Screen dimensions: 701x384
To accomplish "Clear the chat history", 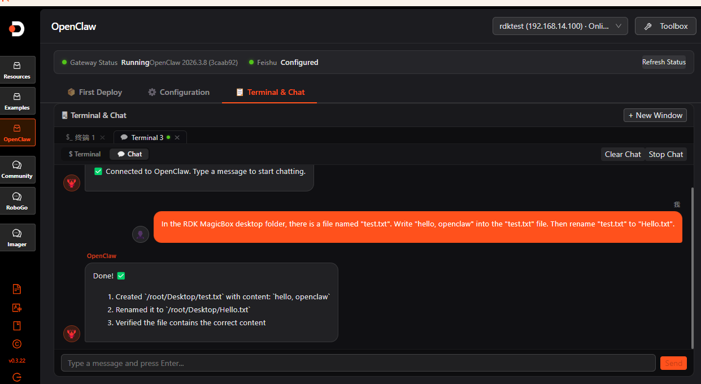I will click(622, 154).
